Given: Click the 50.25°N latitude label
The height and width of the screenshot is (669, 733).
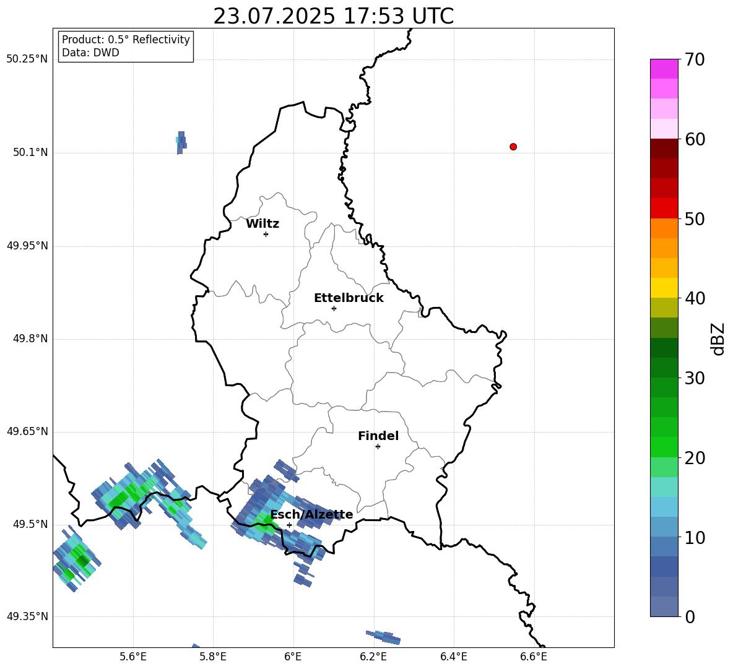Looking at the screenshot, I should pyautogui.click(x=27, y=59).
